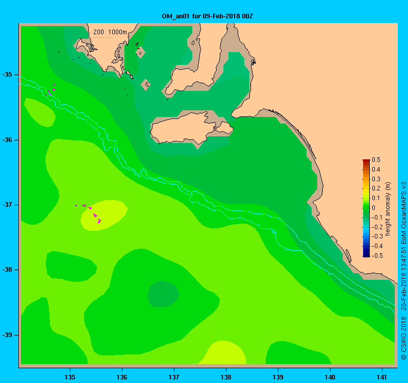408x383 pixels.
Task: Click the dark red top of the colorbar
Action: point(366,161)
